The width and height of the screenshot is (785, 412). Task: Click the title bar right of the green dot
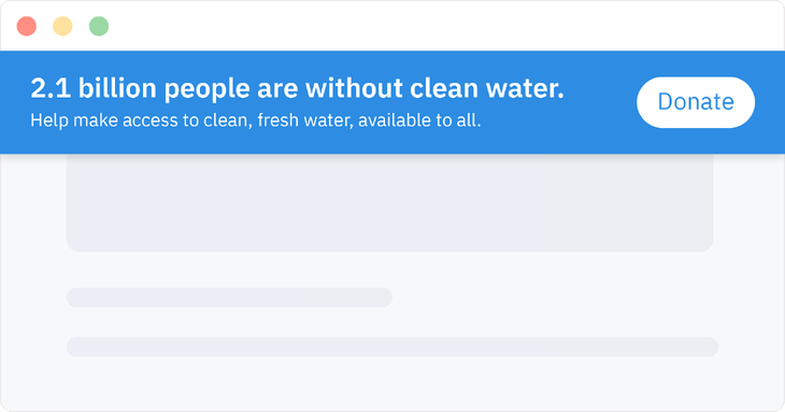pyautogui.click(x=280, y=26)
